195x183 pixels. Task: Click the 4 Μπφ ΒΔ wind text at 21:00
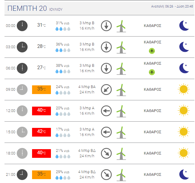(x=87, y=172)
